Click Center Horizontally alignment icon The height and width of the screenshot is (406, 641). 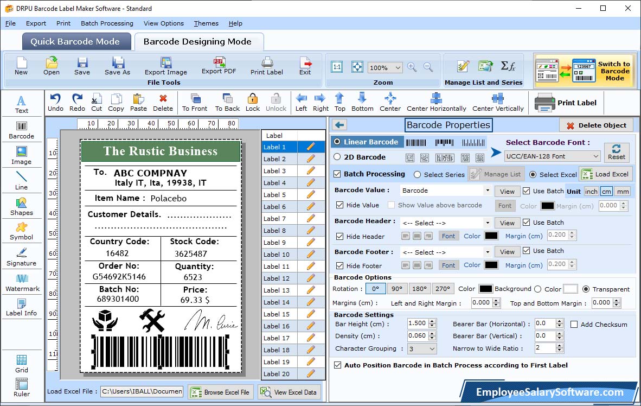(x=436, y=103)
